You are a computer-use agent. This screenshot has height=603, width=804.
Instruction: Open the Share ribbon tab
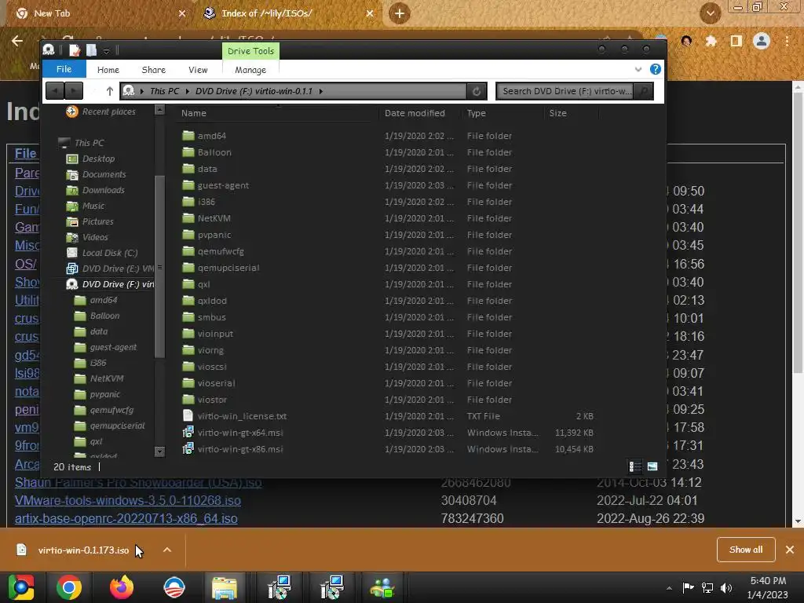tap(153, 70)
